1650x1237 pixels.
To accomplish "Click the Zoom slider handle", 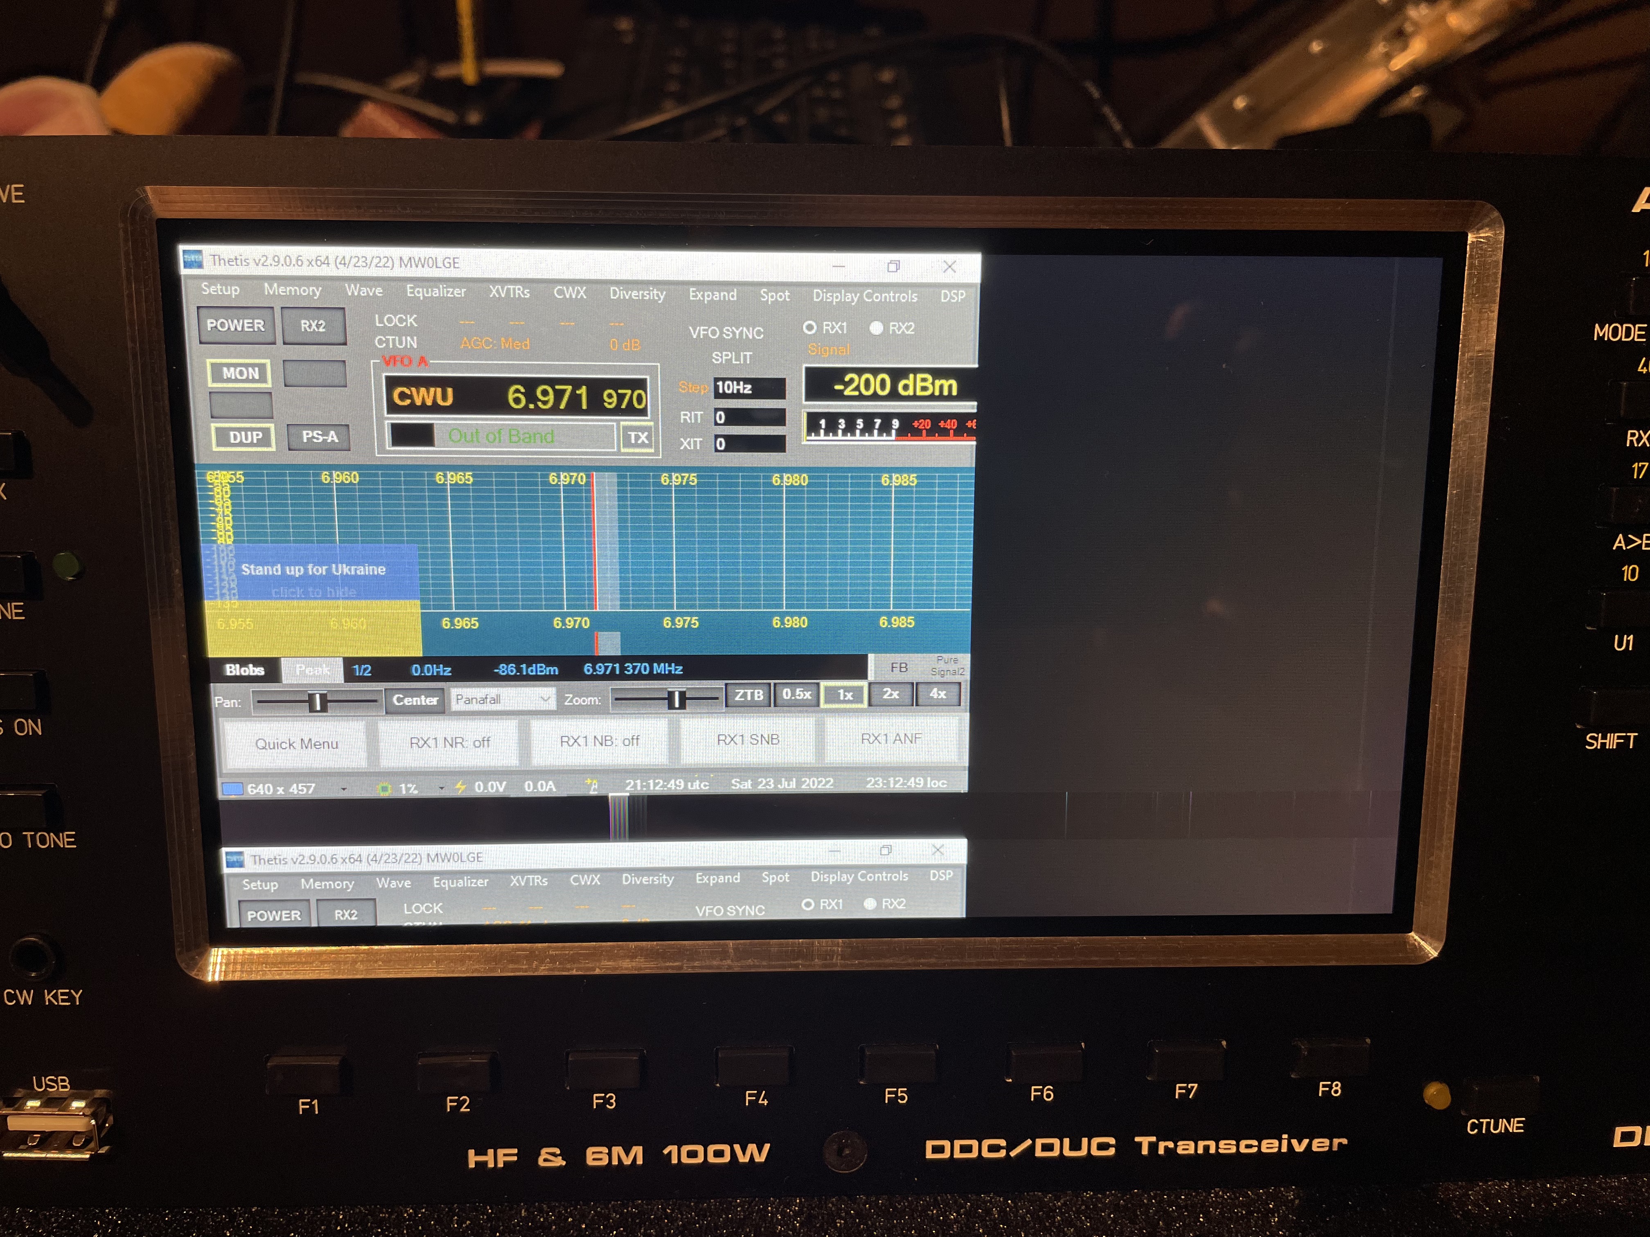I will click(x=676, y=699).
